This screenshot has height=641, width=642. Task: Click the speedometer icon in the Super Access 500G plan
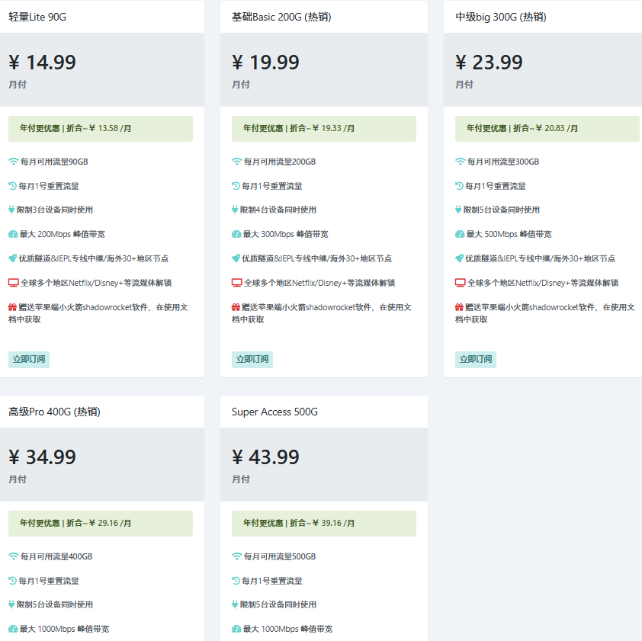236,629
